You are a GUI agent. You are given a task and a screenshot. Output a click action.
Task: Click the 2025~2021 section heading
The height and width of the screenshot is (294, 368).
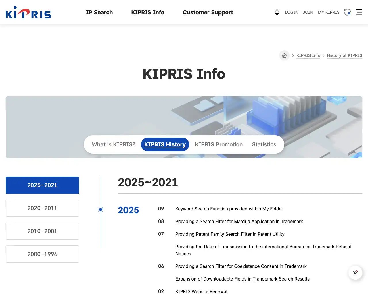(x=148, y=183)
